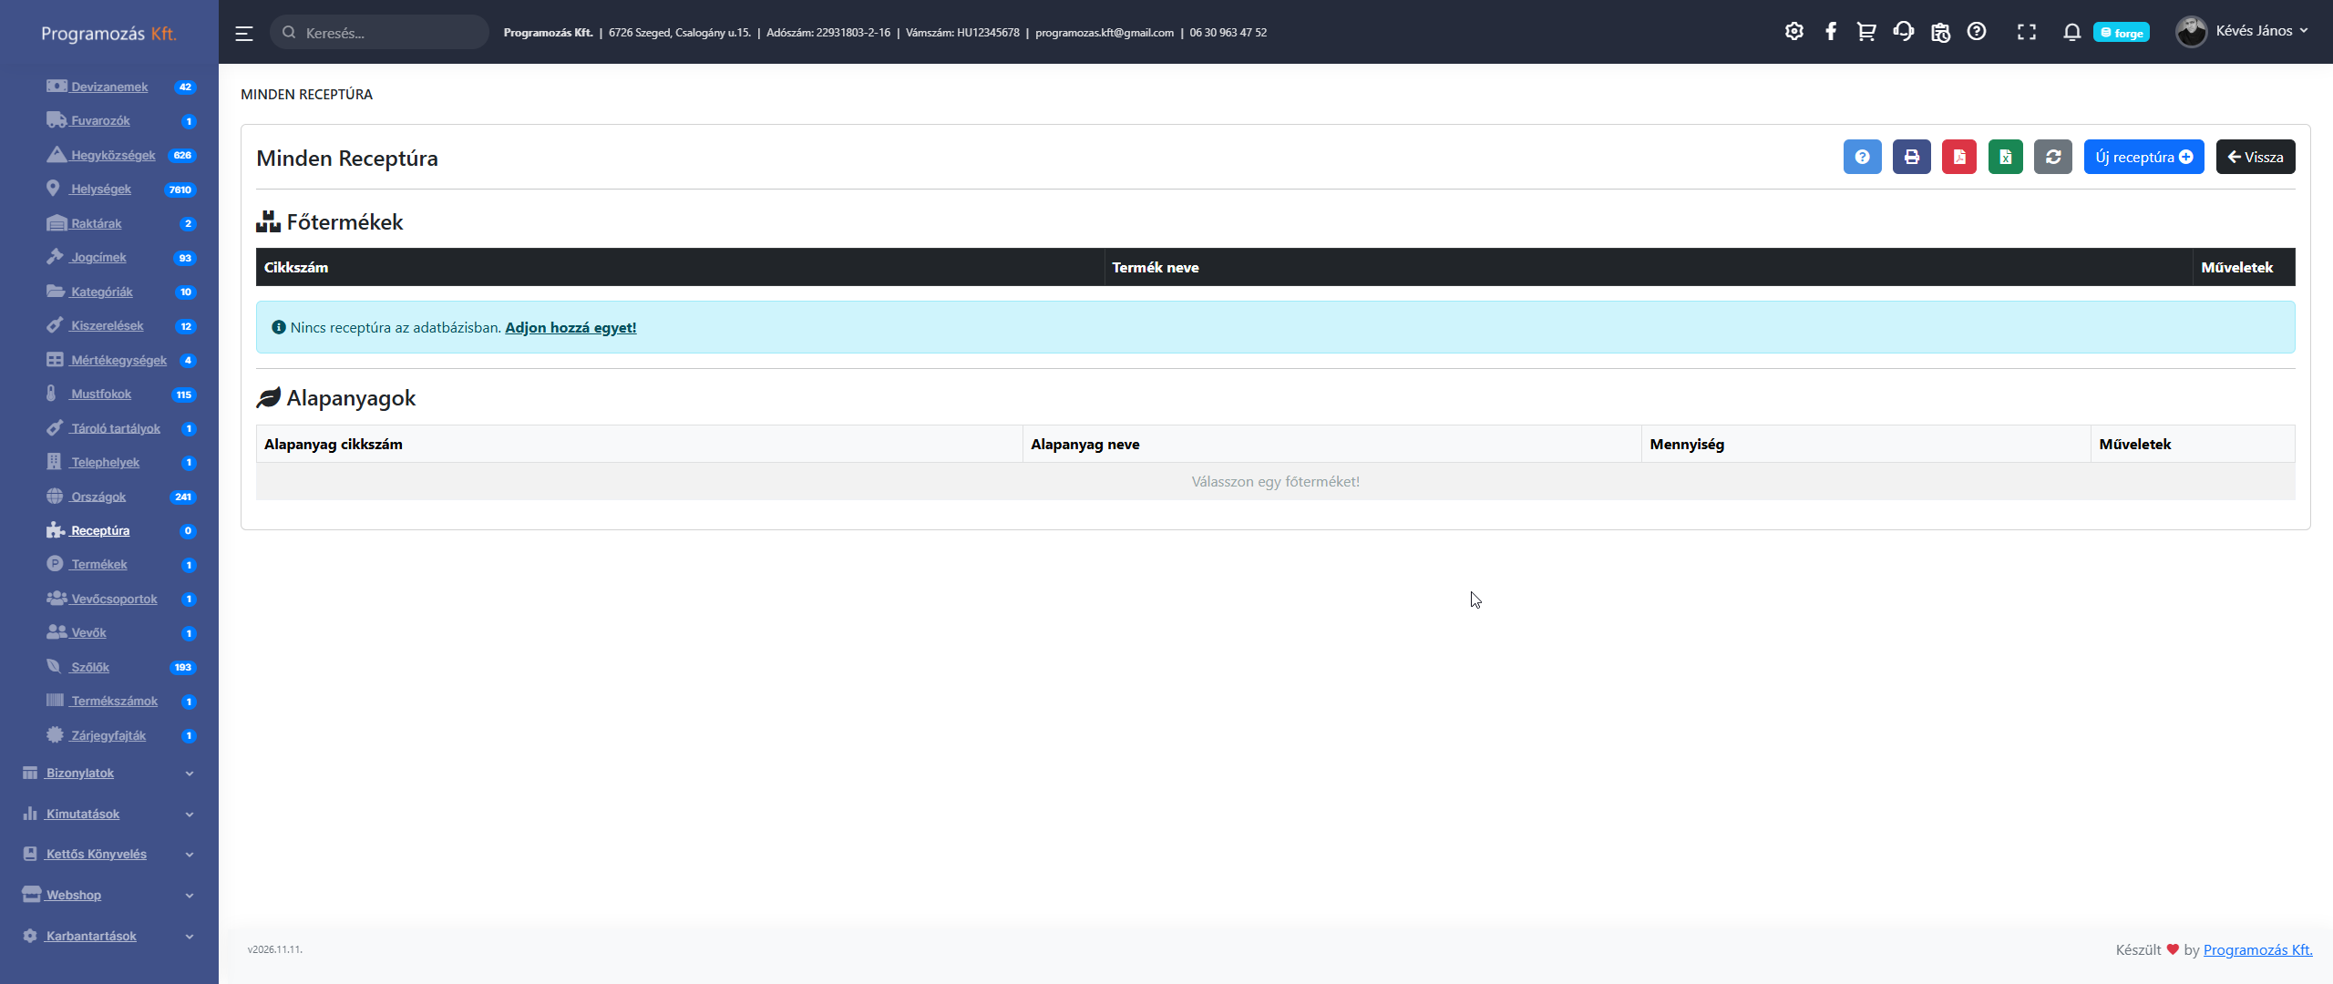Viewport: 2333px width, 984px height.
Task: Click the Vissza back button
Action: coord(2255,157)
